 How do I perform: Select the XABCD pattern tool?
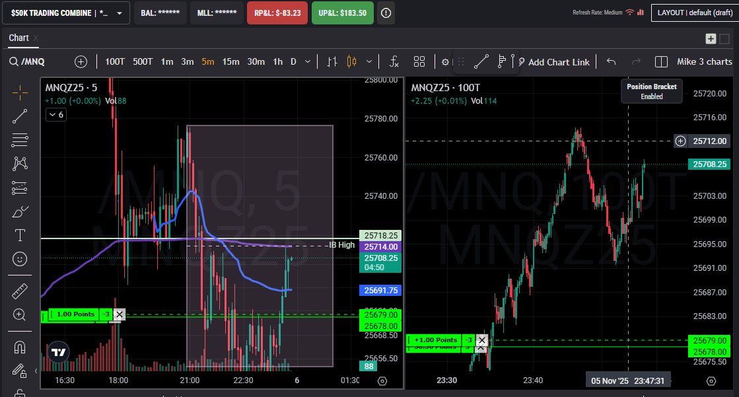(20, 164)
